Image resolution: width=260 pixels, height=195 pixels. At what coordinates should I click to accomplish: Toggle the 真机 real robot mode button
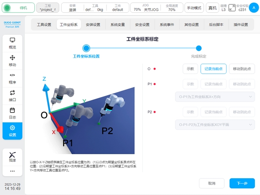pos(212,8)
